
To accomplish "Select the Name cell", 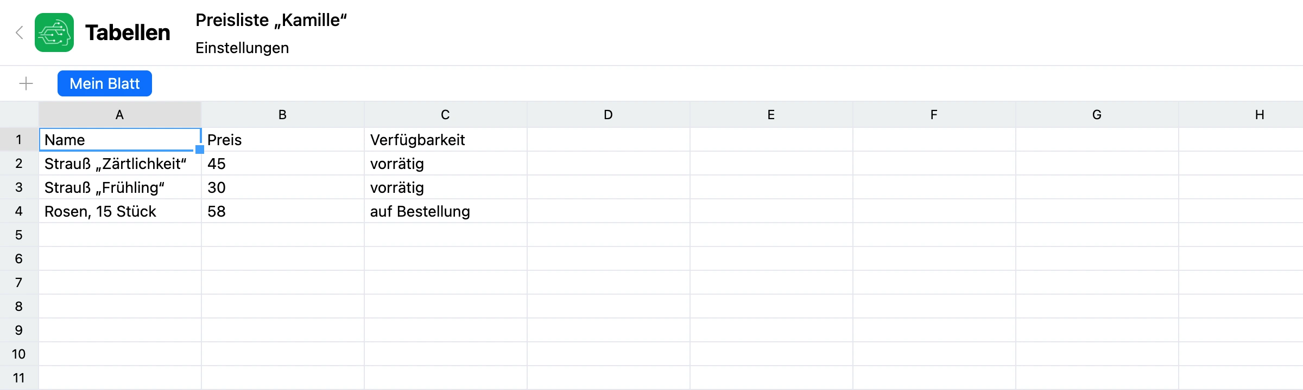I will pos(120,140).
